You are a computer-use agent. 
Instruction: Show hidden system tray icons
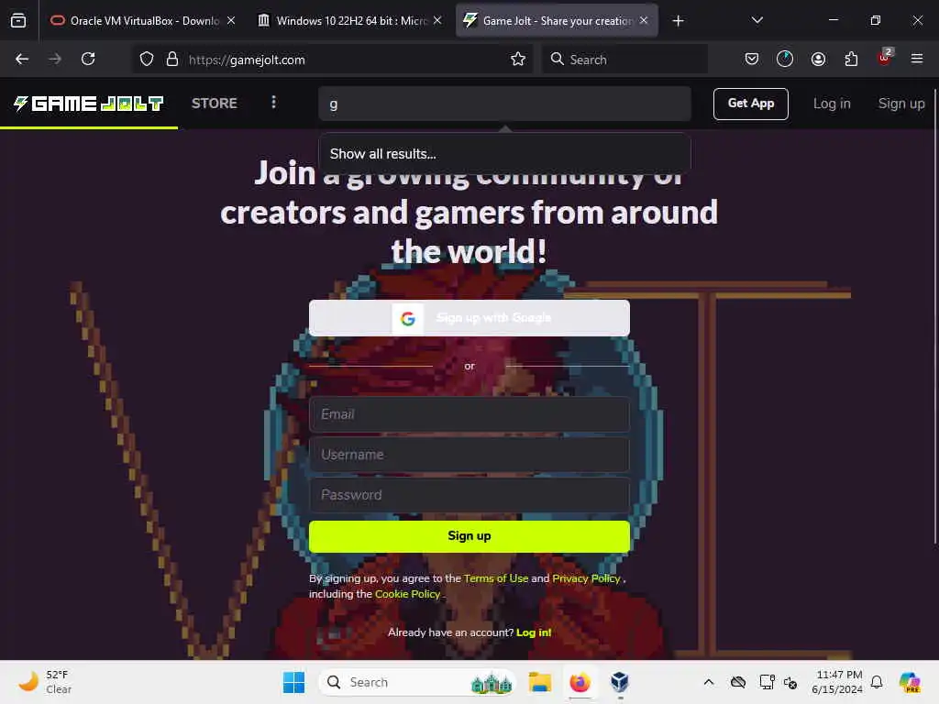709,682
